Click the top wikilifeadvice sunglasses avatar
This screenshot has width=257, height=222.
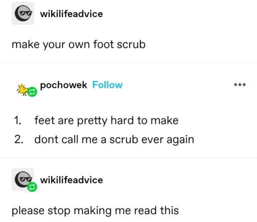click(x=23, y=14)
